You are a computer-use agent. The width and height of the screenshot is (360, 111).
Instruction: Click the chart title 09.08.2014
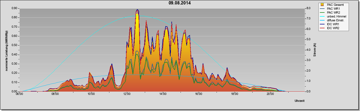pyautogui.click(x=179, y=3)
